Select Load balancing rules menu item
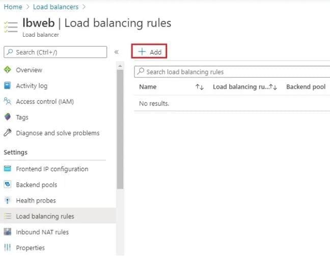 [x=58, y=216]
